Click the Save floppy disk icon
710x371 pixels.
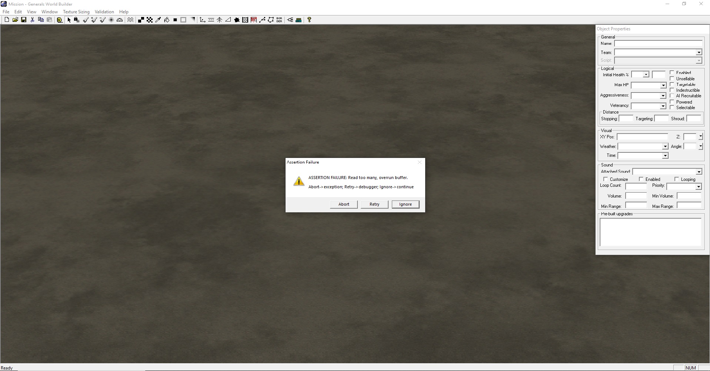pos(24,20)
